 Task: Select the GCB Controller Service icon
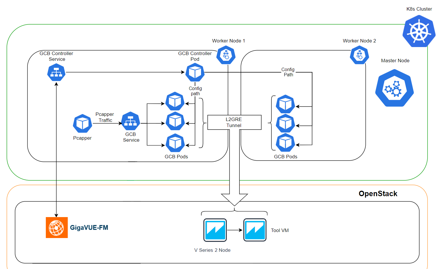pos(56,72)
